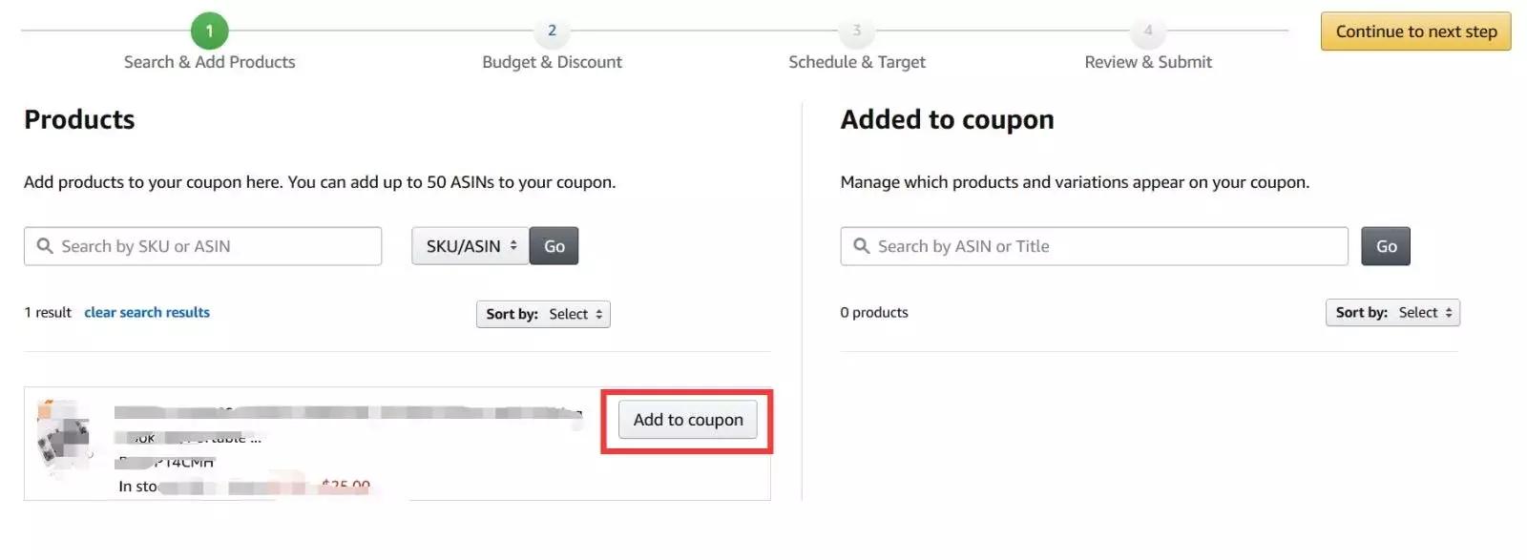1527x560 pixels.
Task: Select the Search & Add Products step label
Action: click(x=209, y=61)
